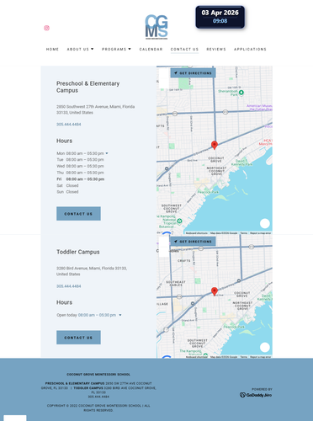
Task: Open the Instagram icon link
Action: tap(46, 28)
